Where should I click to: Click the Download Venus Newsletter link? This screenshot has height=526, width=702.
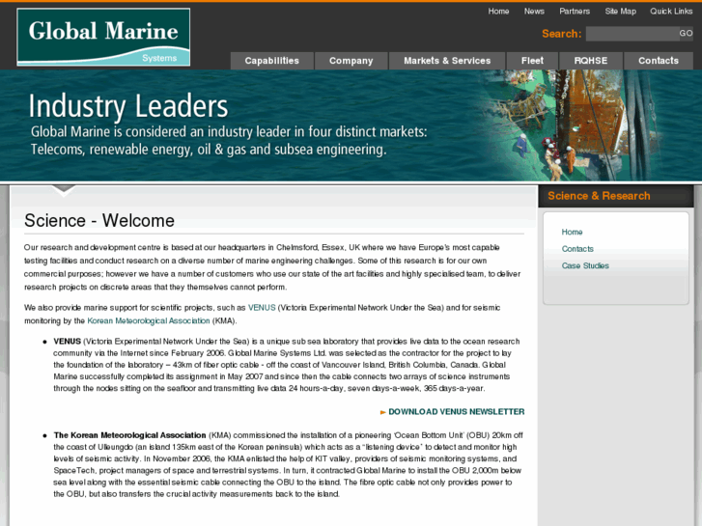point(456,412)
